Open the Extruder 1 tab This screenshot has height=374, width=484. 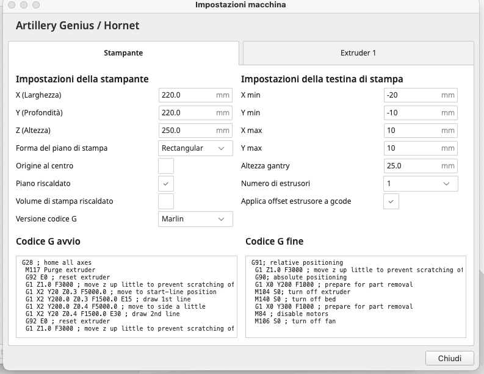[x=358, y=52]
